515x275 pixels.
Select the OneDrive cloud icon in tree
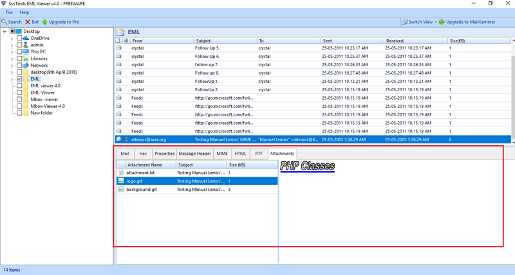click(x=26, y=38)
